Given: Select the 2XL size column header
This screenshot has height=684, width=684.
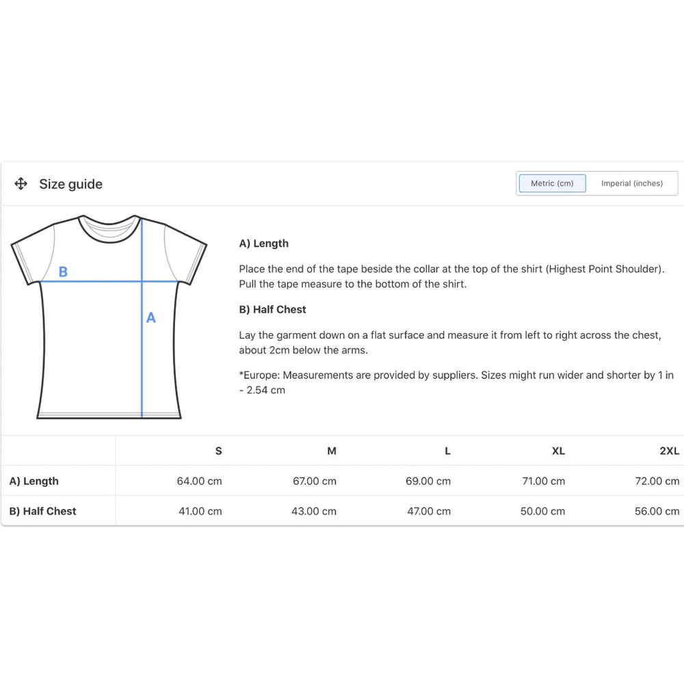Looking at the screenshot, I should click(669, 451).
